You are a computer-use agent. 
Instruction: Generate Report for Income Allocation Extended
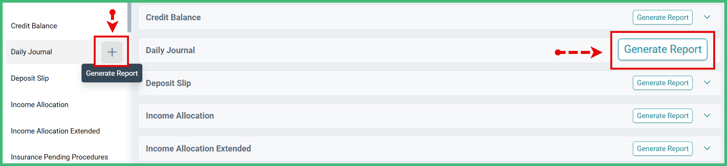click(x=662, y=148)
